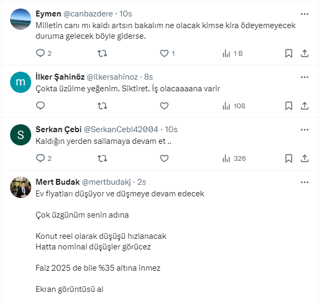This screenshot has width=332, height=302.
Task: Share İlker Şahinöz's tweet
Action: (x=304, y=106)
